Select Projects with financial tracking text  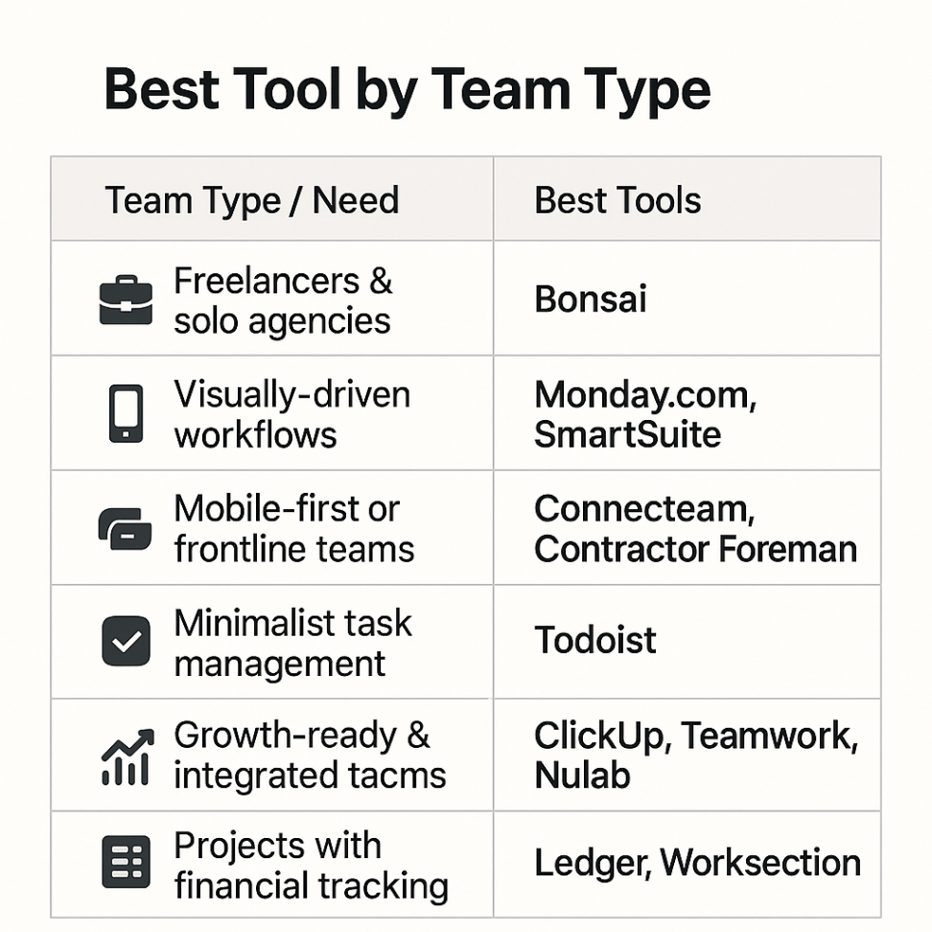(311, 866)
